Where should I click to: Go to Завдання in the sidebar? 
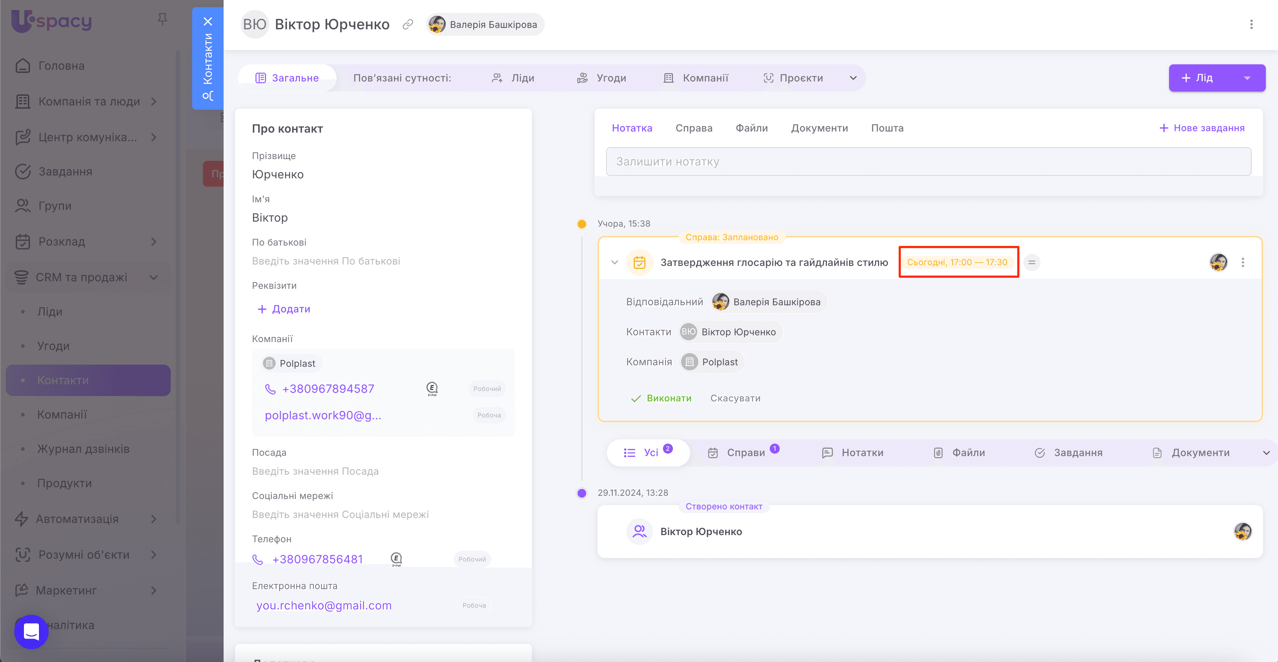pyautogui.click(x=65, y=171)
